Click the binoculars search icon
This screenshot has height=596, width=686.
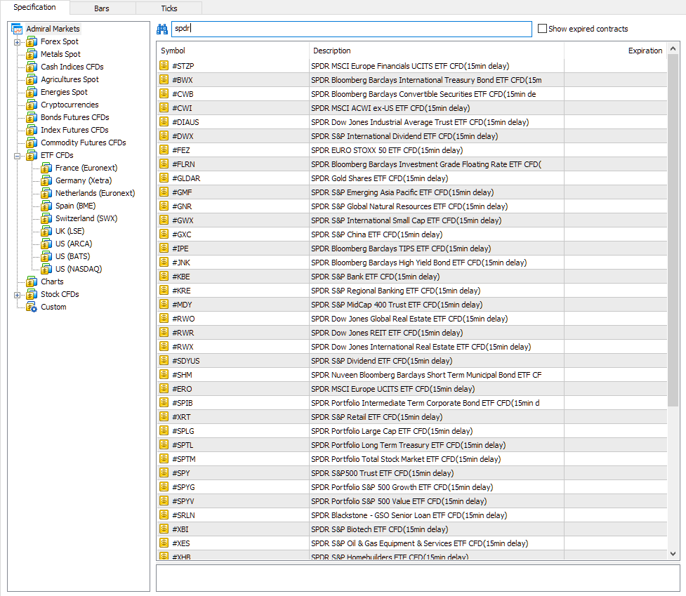162,29
